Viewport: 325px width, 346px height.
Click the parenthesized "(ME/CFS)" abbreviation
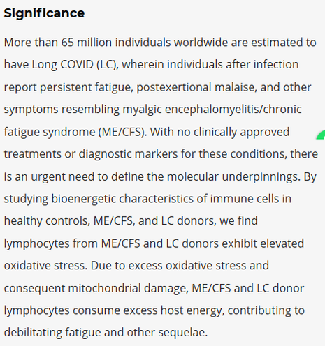[x=122, y=132]
